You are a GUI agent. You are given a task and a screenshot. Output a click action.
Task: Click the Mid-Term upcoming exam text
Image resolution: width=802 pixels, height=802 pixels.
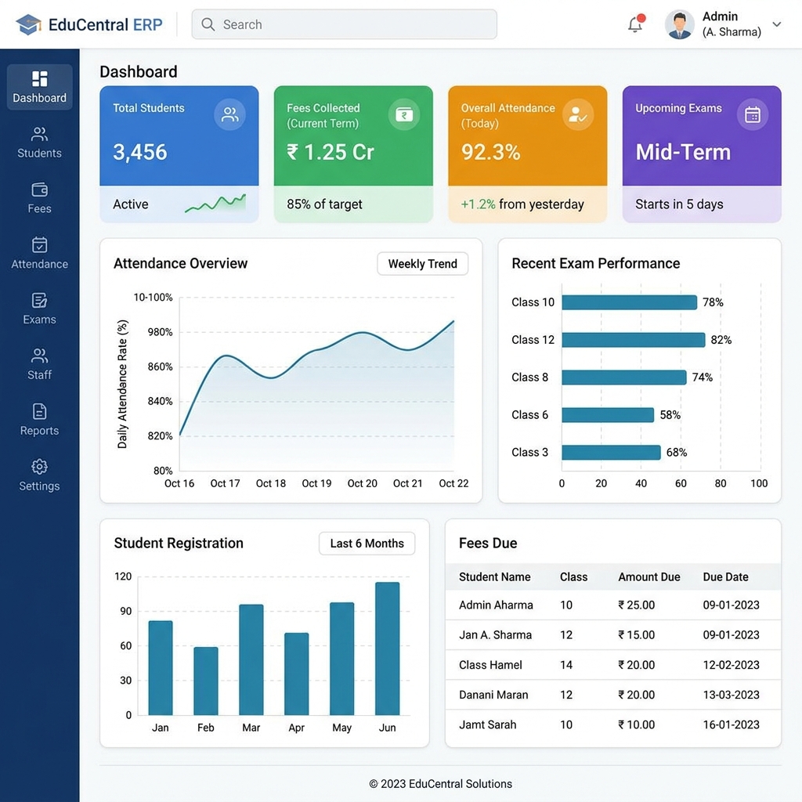(683, 152)
